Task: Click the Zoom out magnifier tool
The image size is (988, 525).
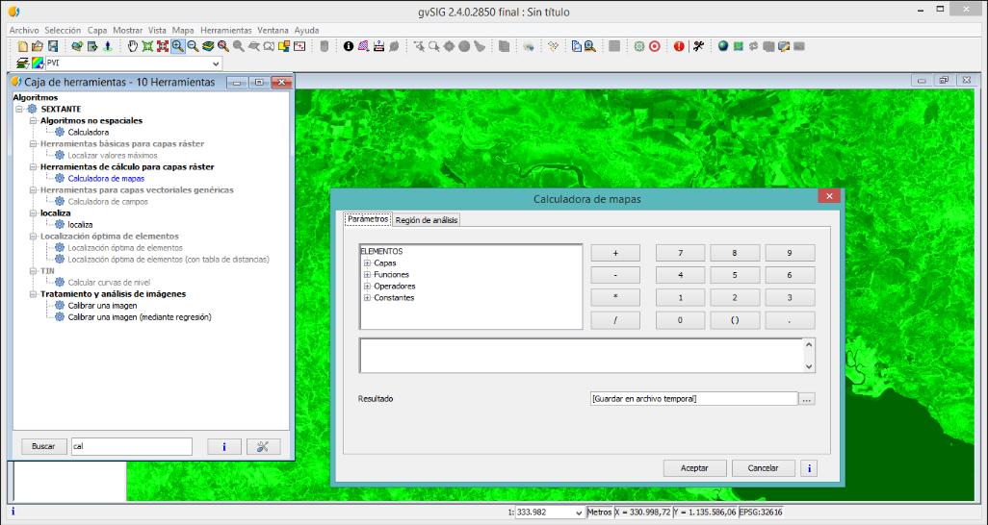Action: pos(193,46)
